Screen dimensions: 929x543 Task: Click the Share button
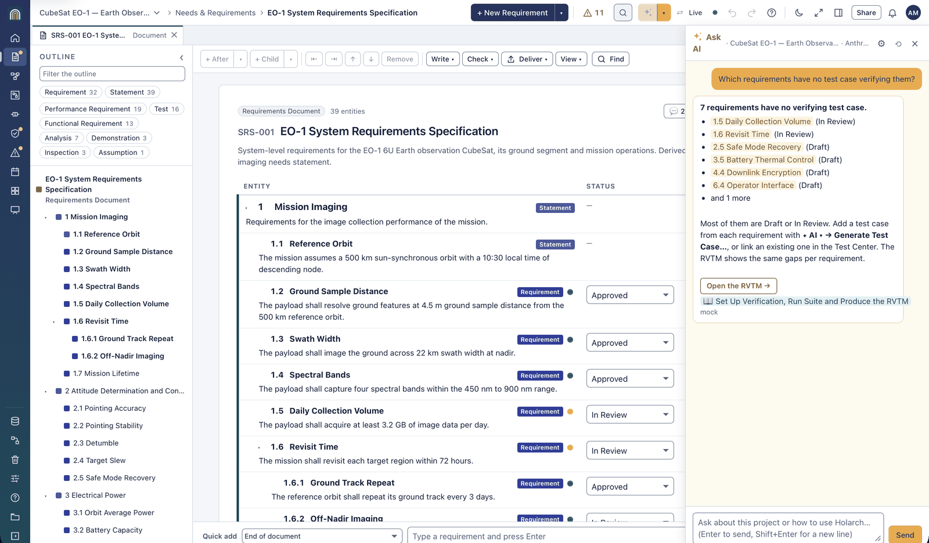click(x=866, y=13)
